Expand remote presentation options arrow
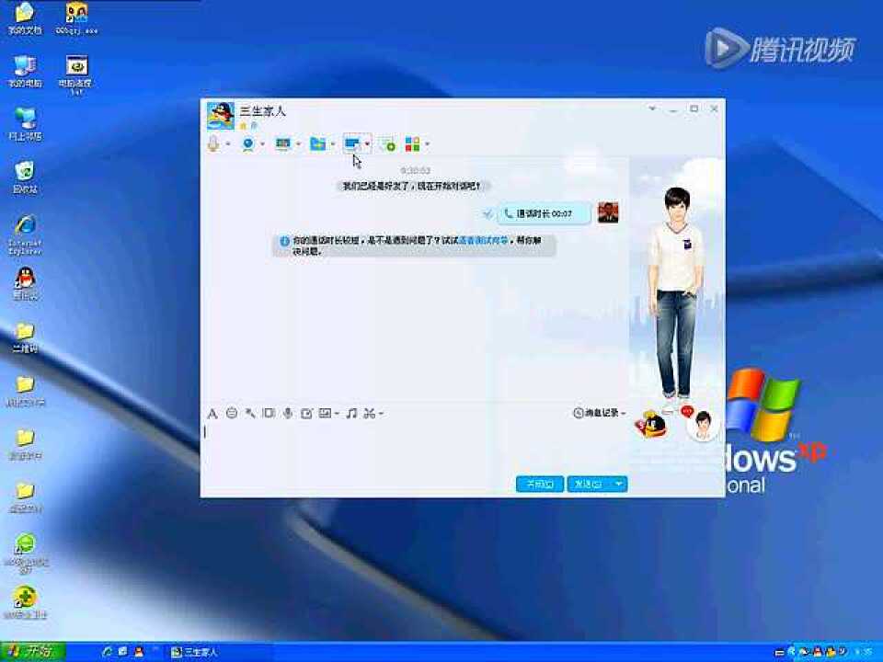Image resolution: width=883 pixels, height=662 pixels. (298, 144)
